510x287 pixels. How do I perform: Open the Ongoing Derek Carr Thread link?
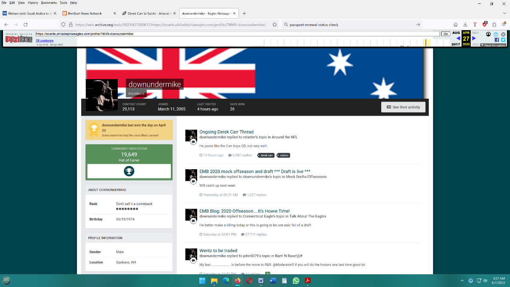pos(226,132)
